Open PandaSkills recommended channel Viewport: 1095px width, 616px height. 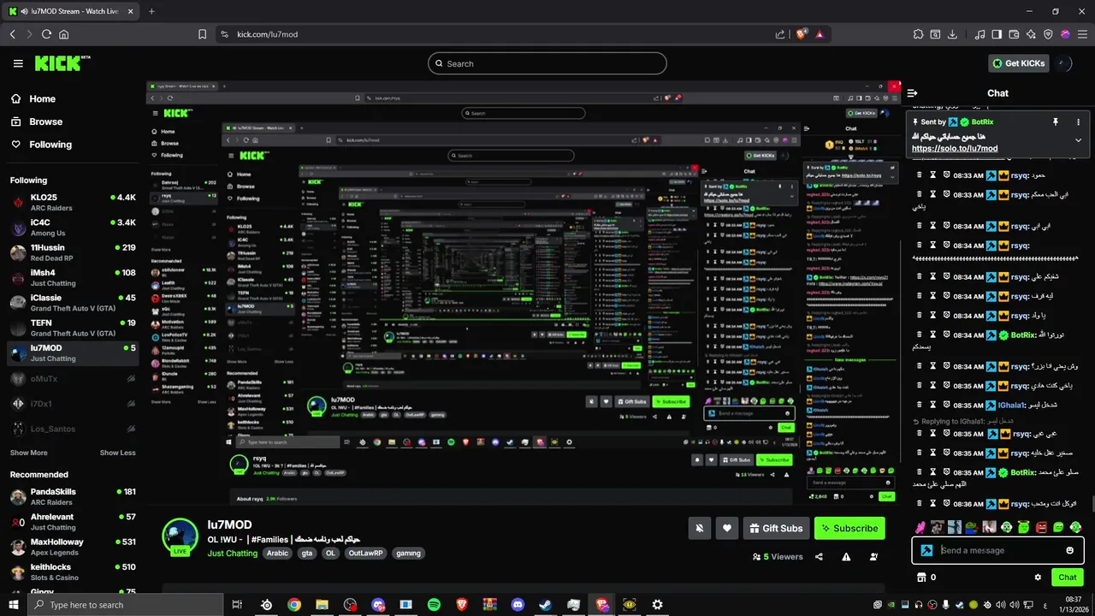tap(73, 497)
